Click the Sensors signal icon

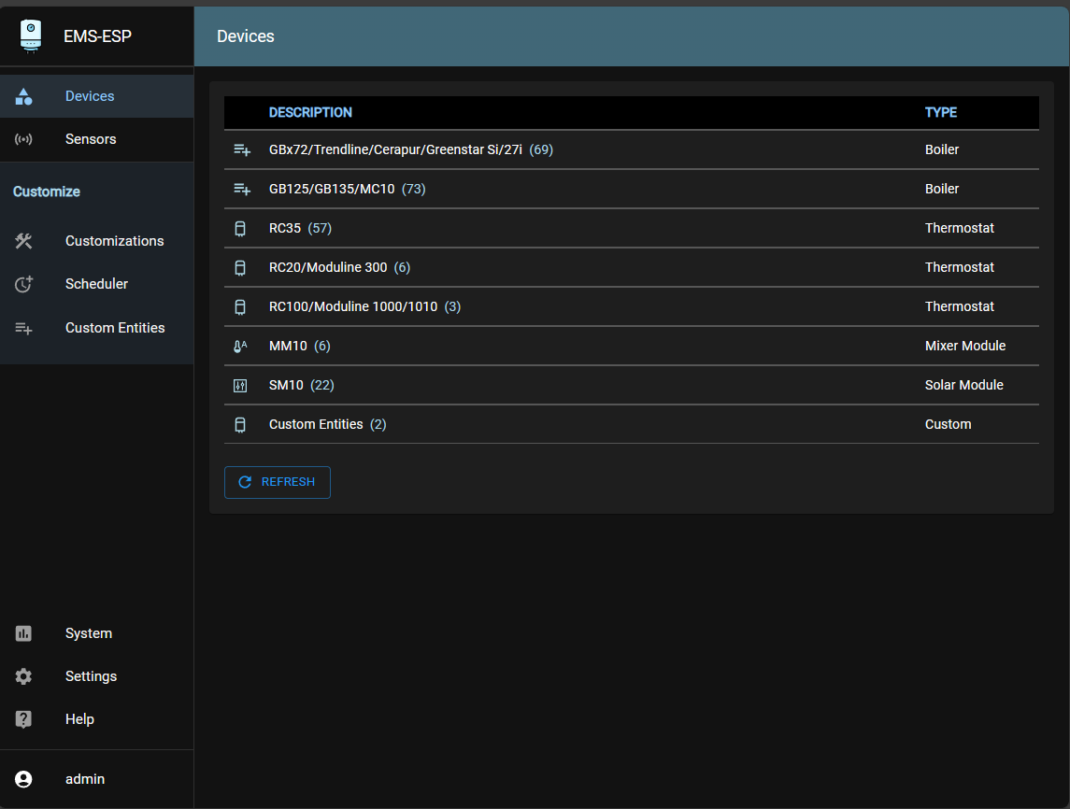click(24, 139)
